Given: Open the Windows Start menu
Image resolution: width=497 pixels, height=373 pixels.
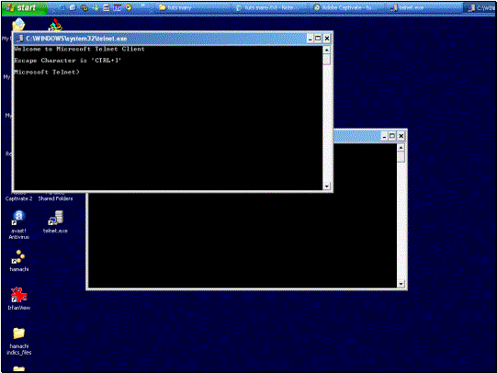Looking at the screenshot, I should click(25, 7).
